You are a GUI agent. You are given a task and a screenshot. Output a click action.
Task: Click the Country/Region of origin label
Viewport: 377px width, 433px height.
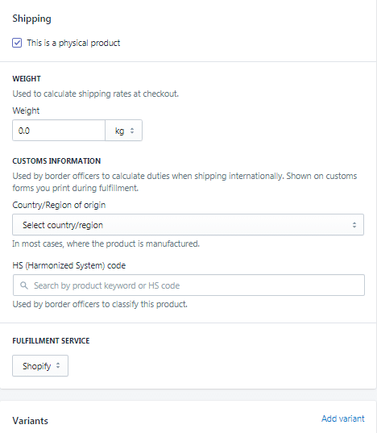coord(59,205)
